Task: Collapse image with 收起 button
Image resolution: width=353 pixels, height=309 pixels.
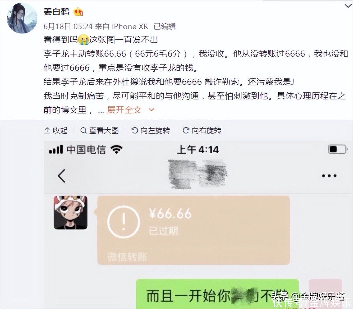Action: [56, 130]
